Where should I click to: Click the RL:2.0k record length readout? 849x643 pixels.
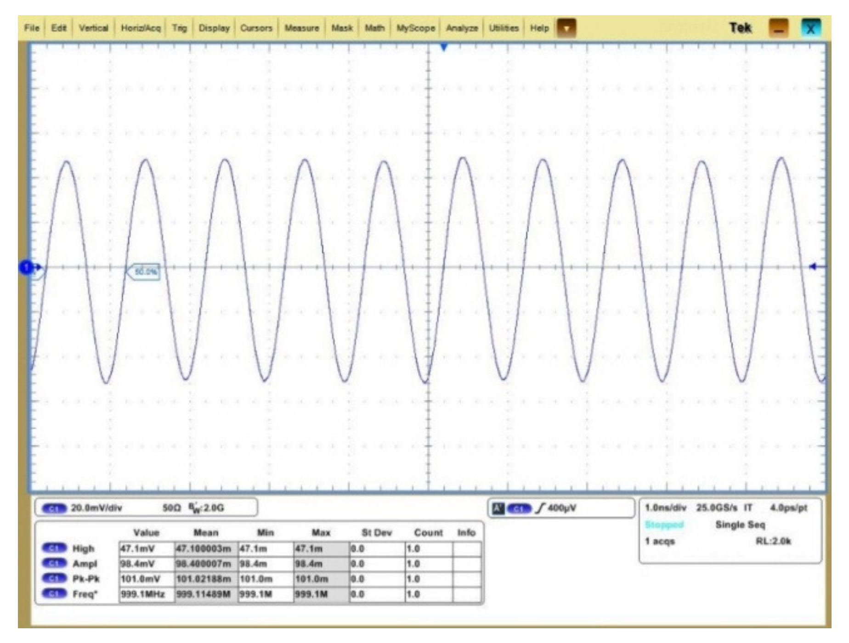pyautogui.click(x=773, y=541)
